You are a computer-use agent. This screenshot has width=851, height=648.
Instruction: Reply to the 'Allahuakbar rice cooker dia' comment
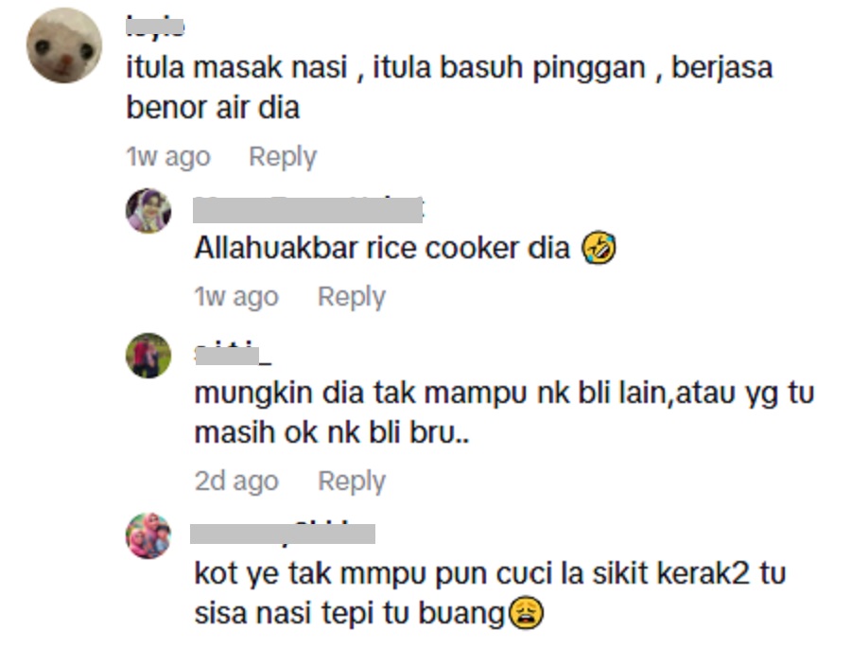coord(351,297)
